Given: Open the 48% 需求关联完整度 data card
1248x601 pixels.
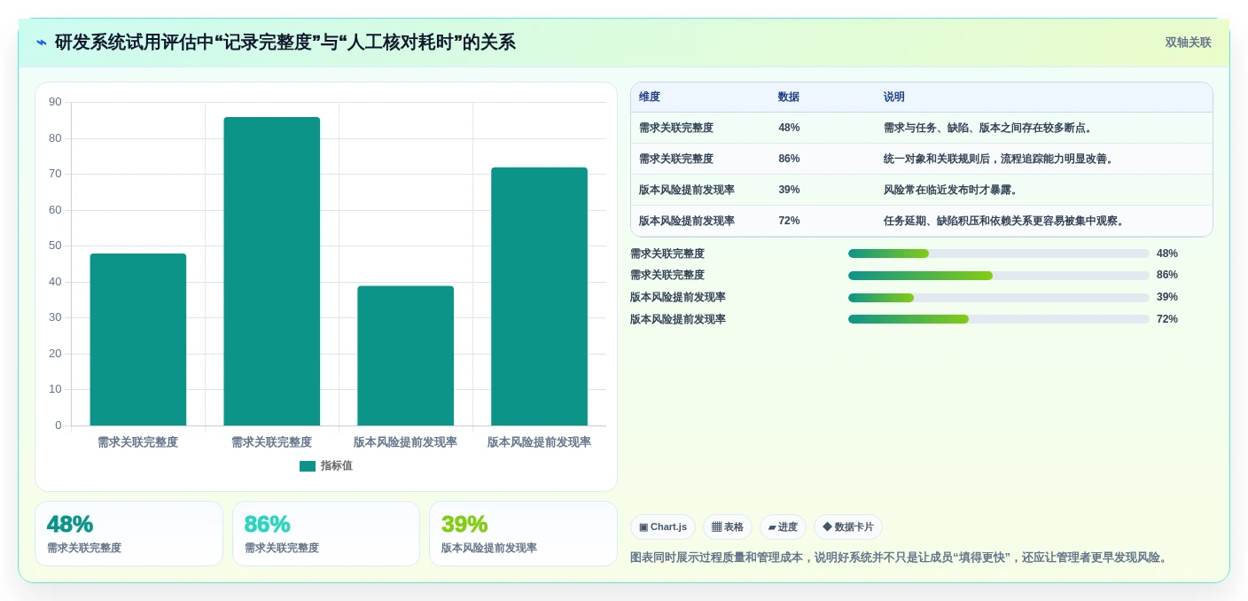Looking at the screenshot, I should [x=129, y=534].
